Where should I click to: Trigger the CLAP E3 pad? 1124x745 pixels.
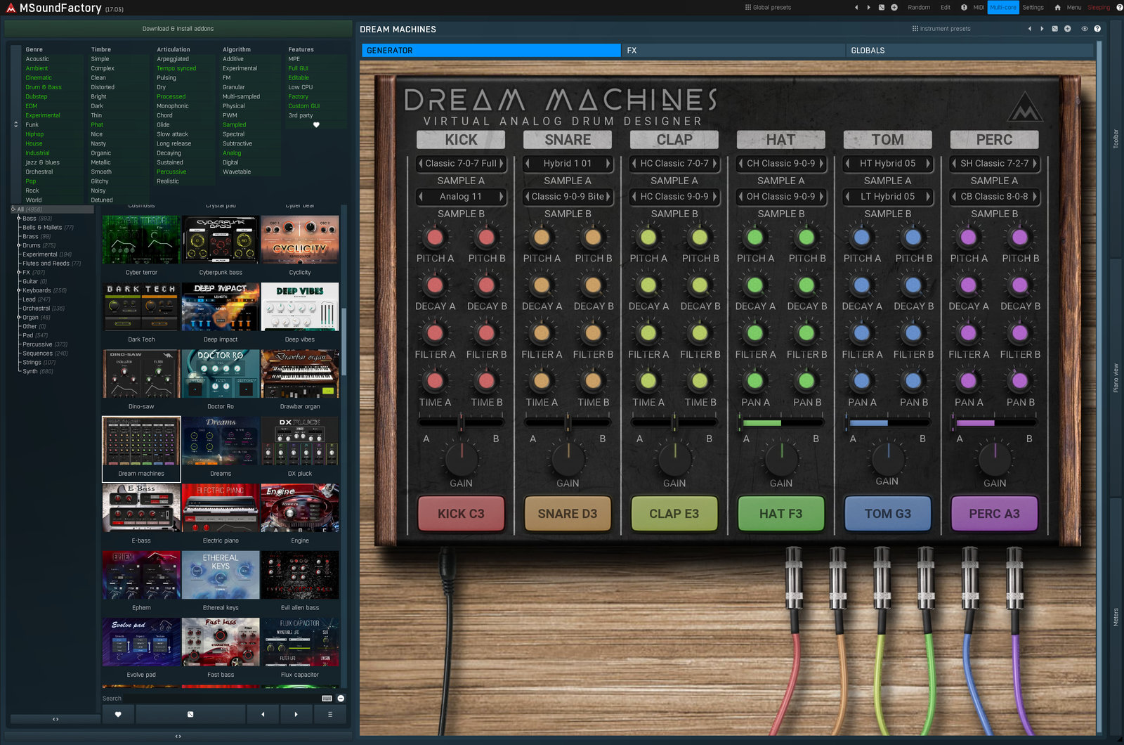tap(674, 514)
